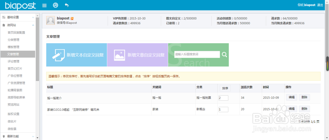Click 新增文本自定义回复 tile
This screenshot has height=140, width=329.
[77, 55]
